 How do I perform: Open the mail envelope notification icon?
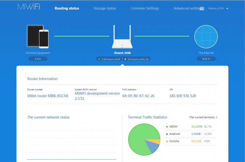coord(202,9)
